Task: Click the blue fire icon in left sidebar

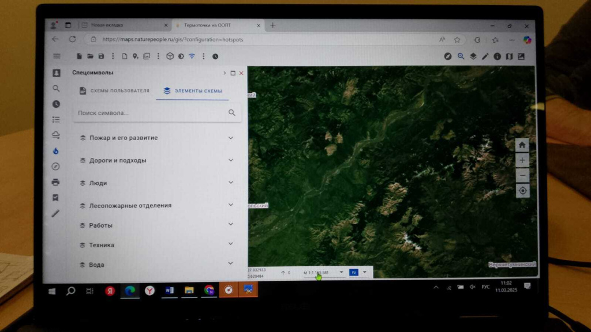Action: (x=56, y=152)
